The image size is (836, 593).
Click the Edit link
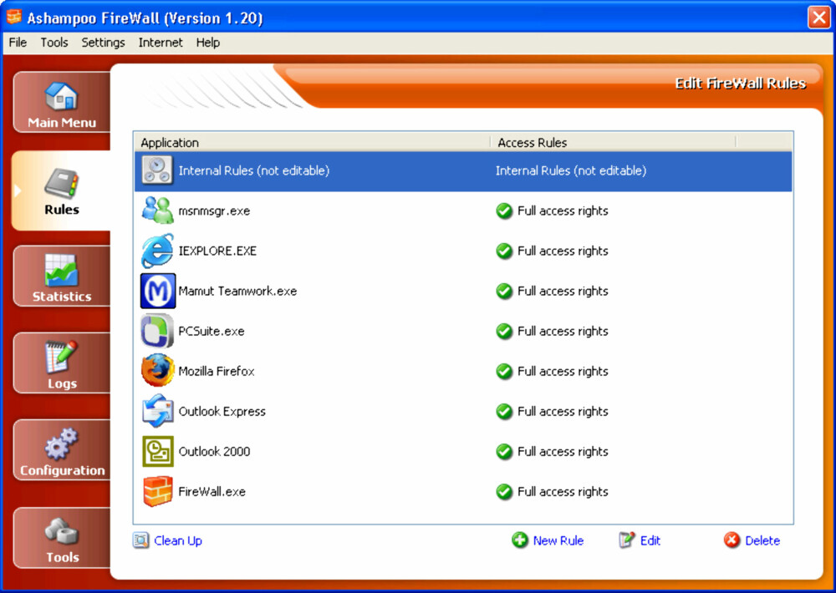pyautogui.click(x=650, y=540)
